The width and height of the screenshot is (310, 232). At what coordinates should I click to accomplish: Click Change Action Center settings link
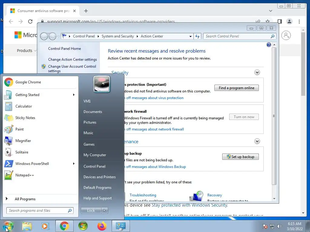click(72, 60)
